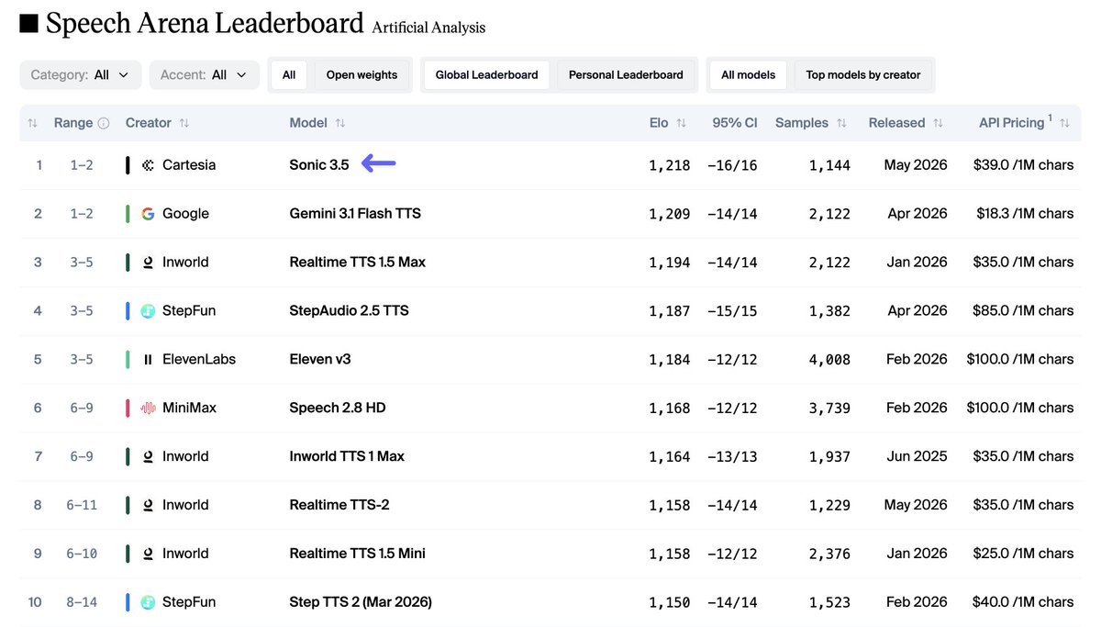The image size is (1101, 627).
Task: Open the Gemini 3.1 Flash TTS model
Action: pos(355,214)
